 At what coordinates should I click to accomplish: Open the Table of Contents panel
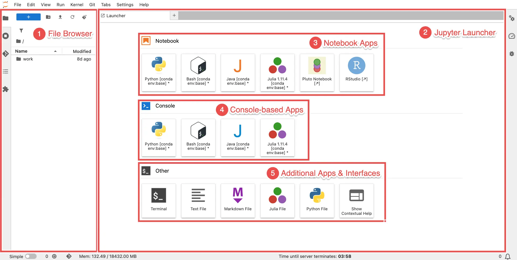click(6, 72)
